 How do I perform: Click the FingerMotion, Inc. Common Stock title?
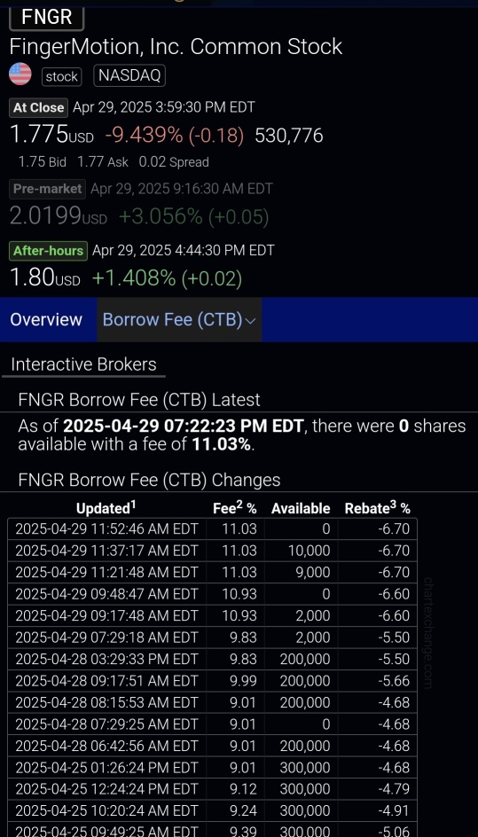176,47
